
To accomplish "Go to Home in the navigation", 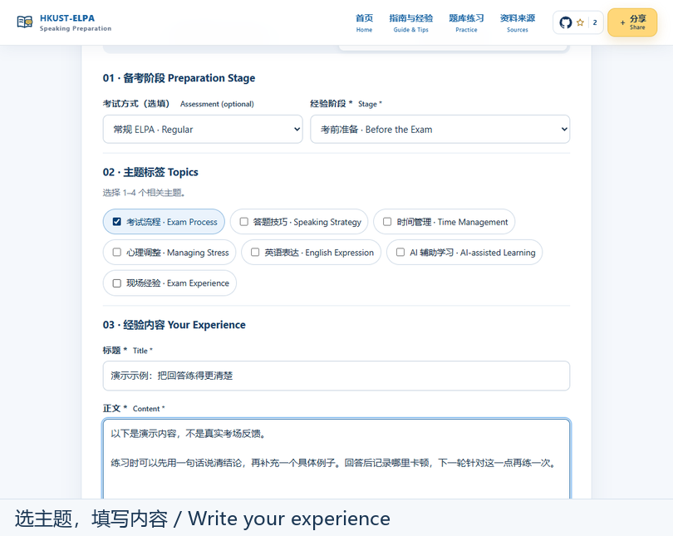I will (364, 22).
